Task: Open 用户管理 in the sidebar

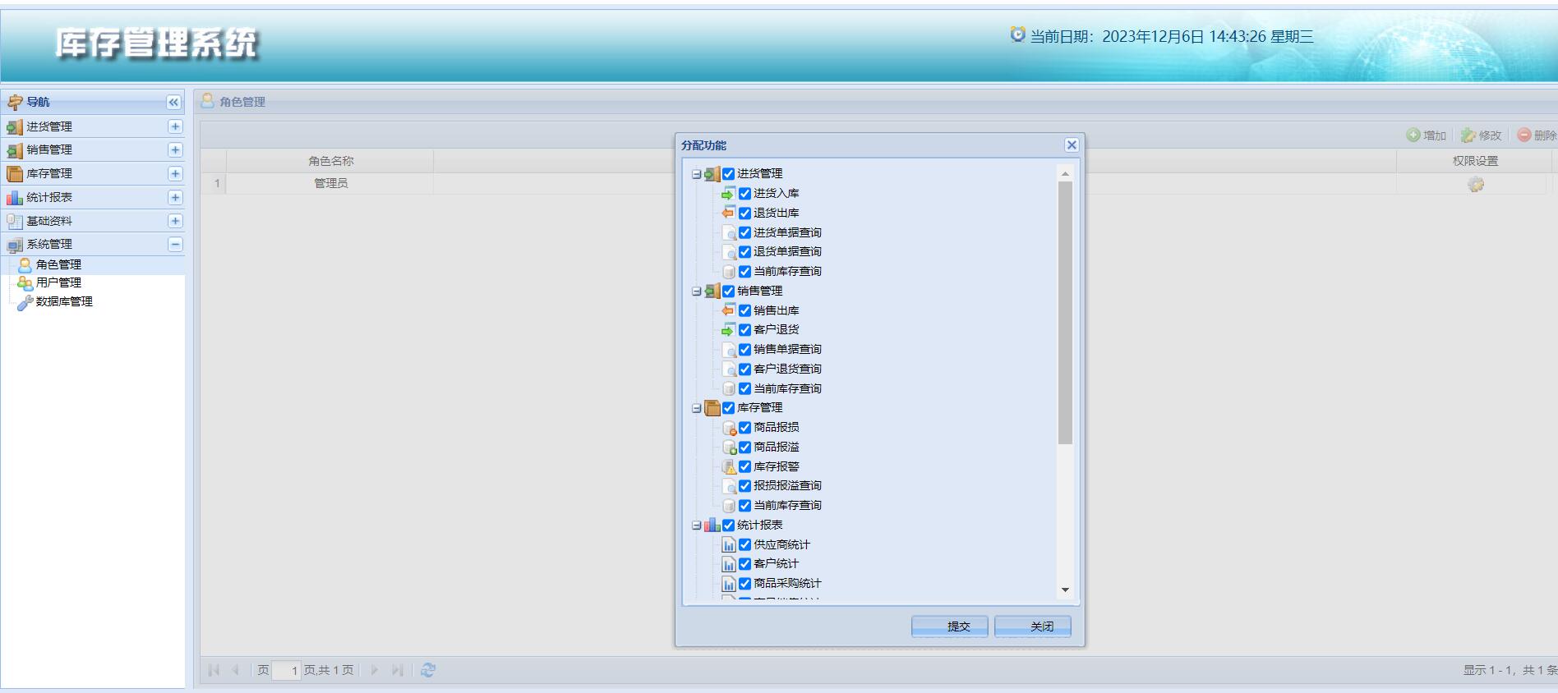Action: [58, 282]
